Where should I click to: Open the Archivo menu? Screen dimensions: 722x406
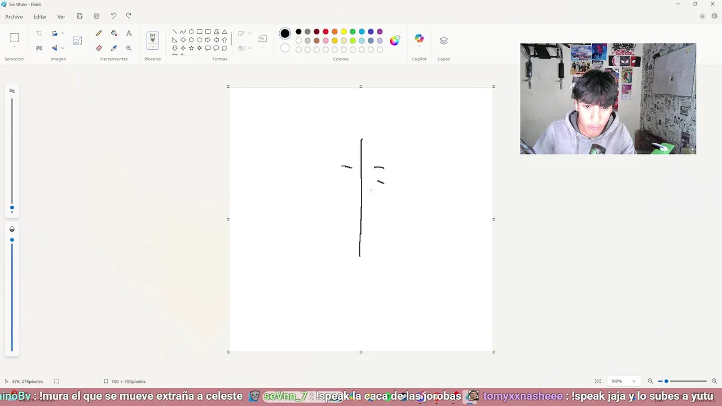14,16
